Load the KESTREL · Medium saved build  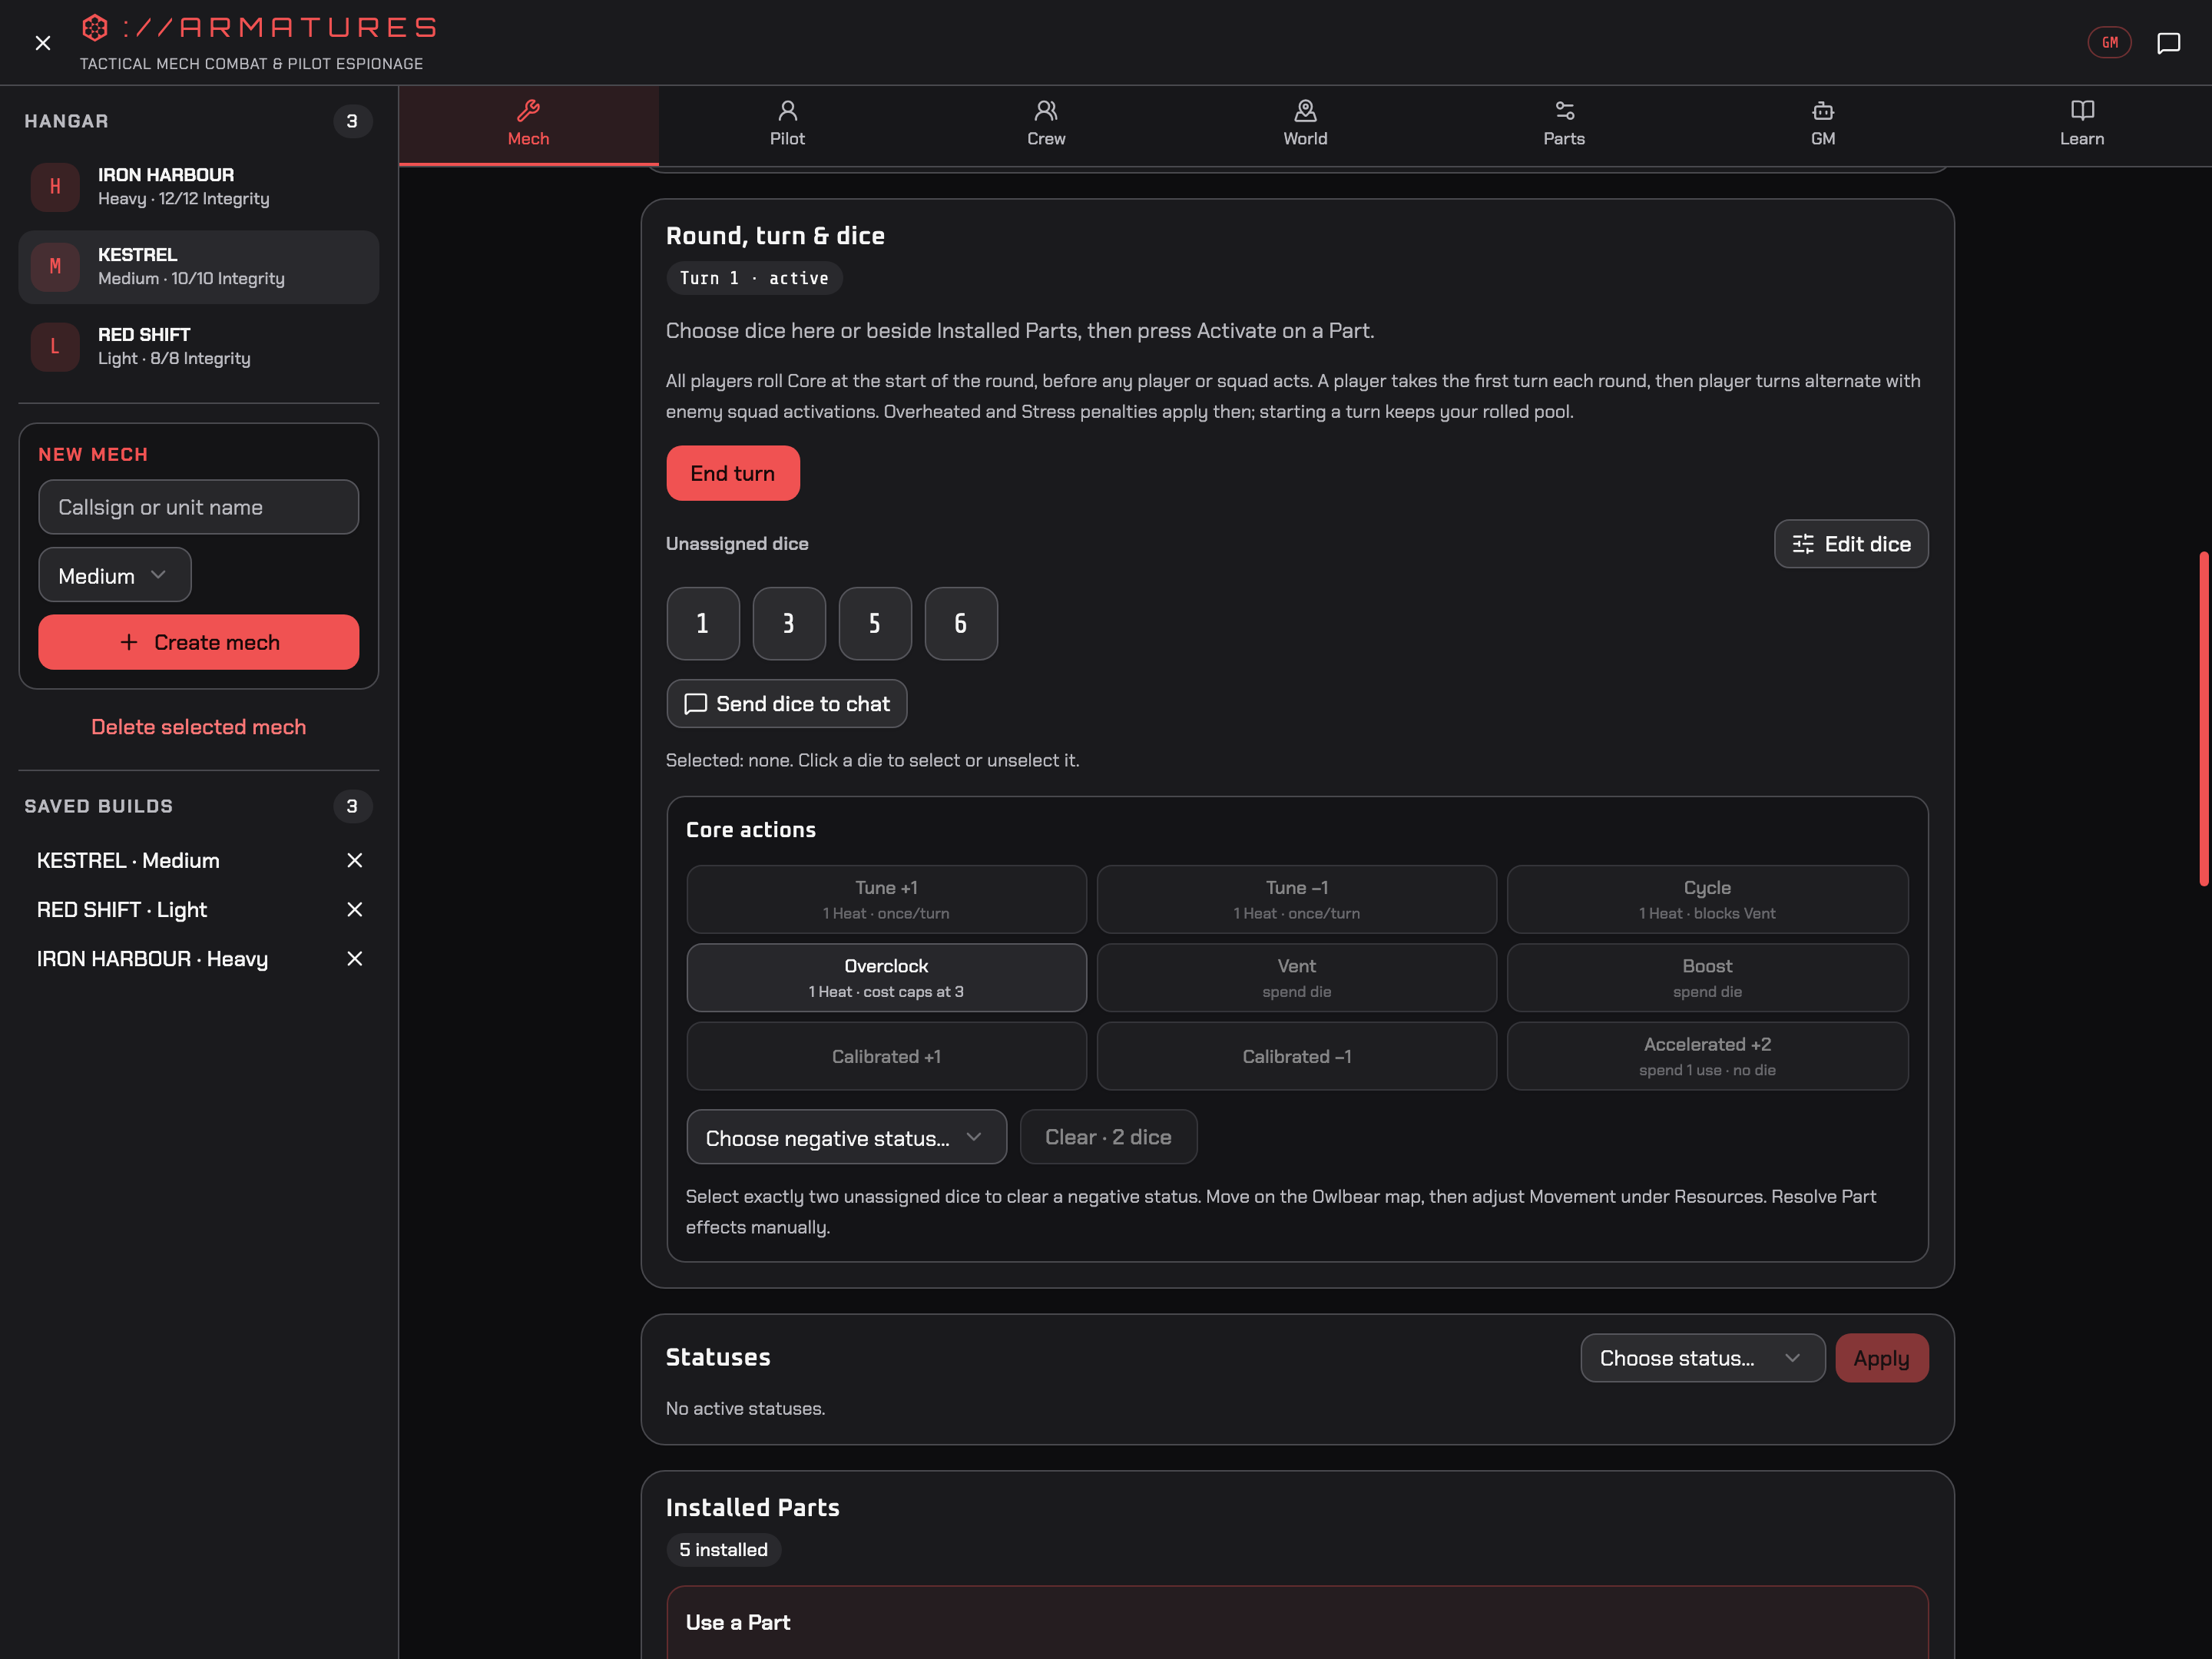(x=128, y=860)
